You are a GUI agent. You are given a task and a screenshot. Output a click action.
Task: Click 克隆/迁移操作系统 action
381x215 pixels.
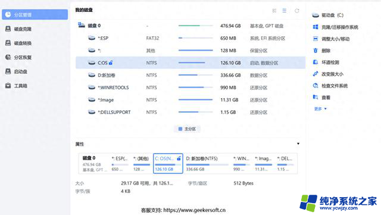pyautogui.click(x=340, y=27)
